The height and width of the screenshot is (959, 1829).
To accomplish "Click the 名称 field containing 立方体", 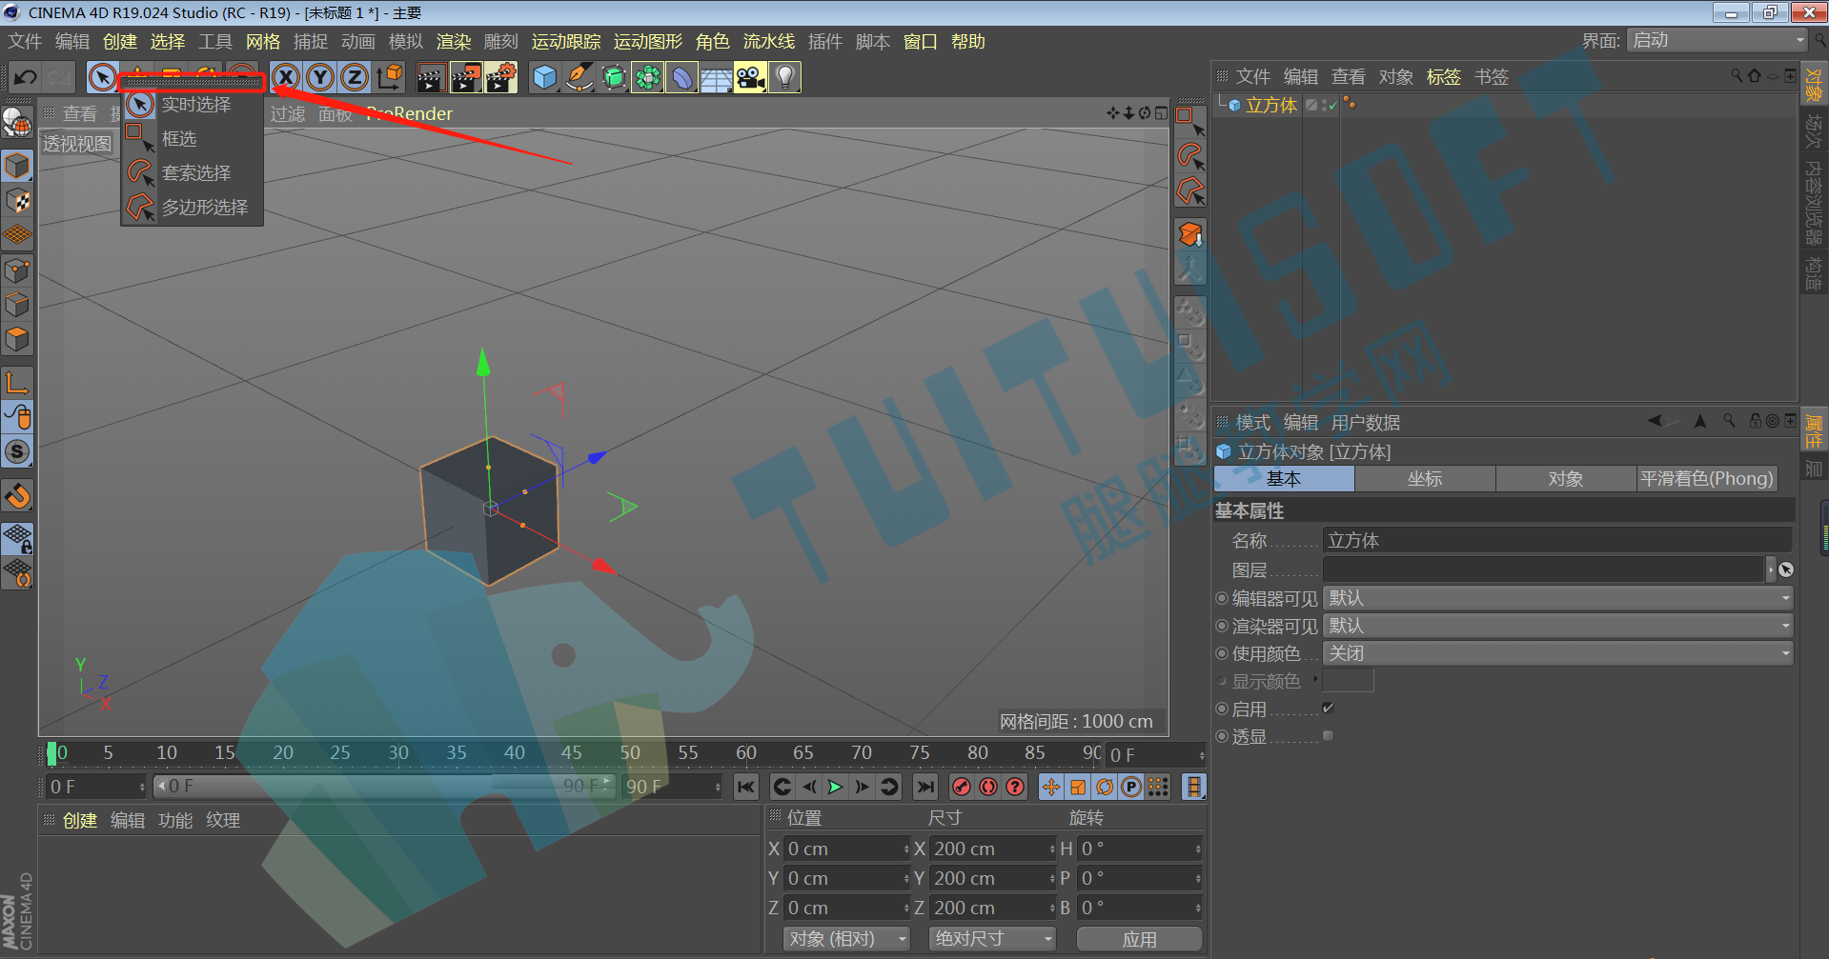I will point(1557,540).
